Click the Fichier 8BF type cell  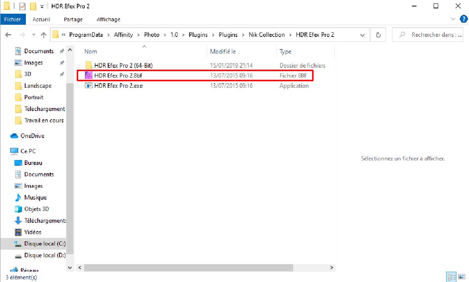(x=293, y=76)
